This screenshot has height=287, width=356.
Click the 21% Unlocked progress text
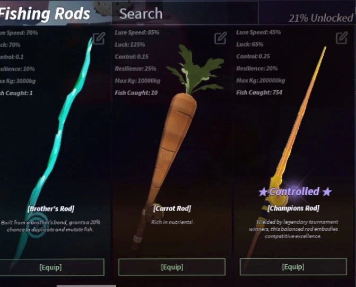[321, 18]
